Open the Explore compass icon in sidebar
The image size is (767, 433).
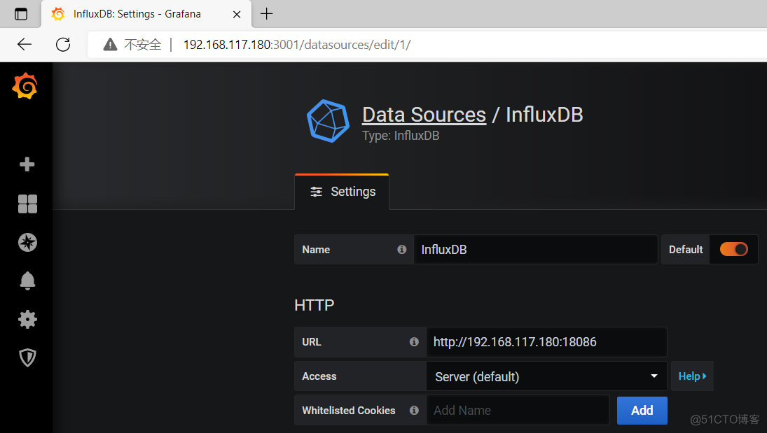point(27,243)
